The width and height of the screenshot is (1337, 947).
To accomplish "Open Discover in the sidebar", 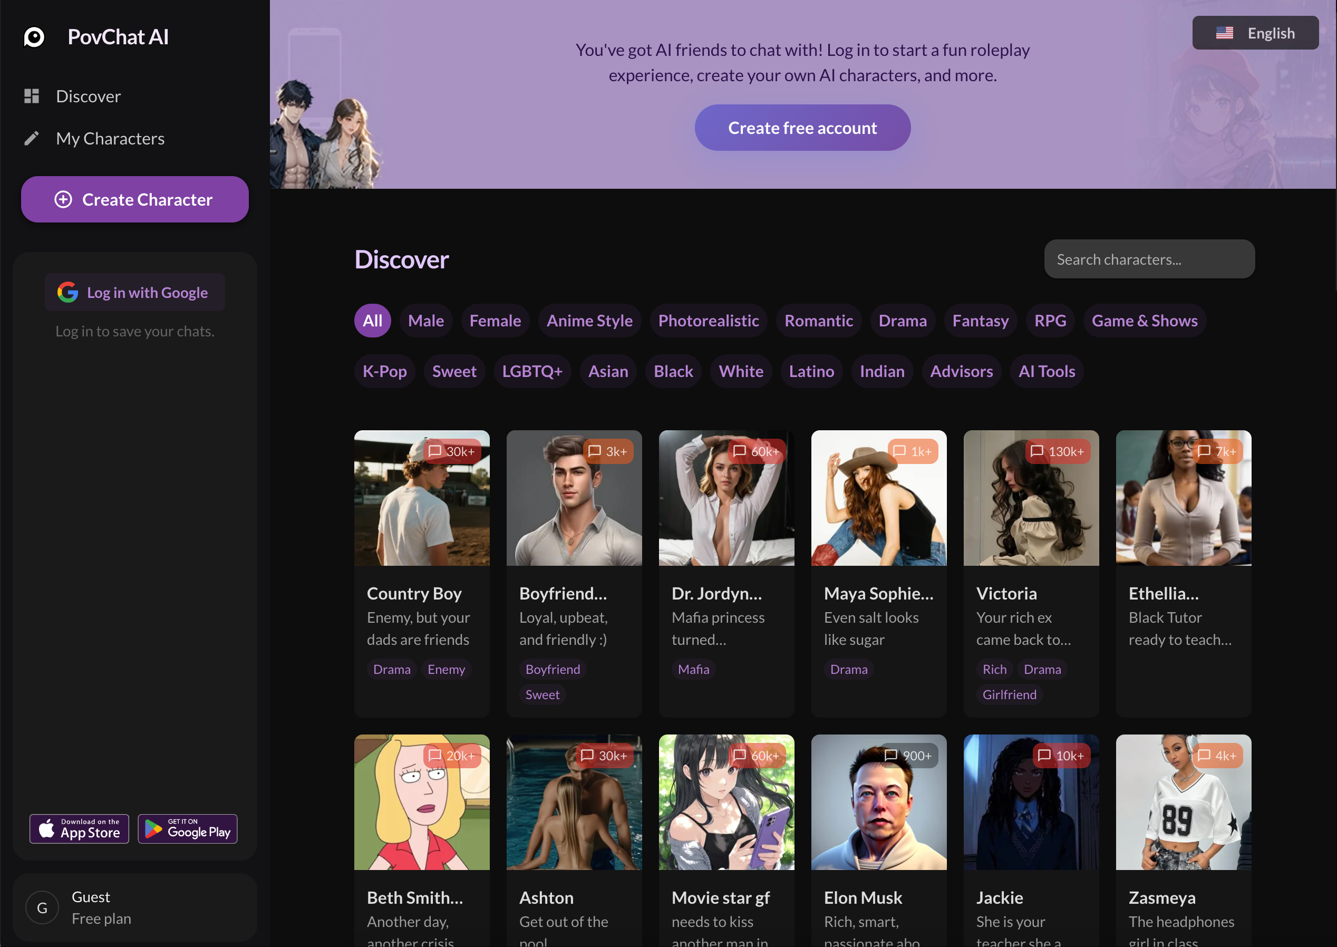I will coord(88,96).
